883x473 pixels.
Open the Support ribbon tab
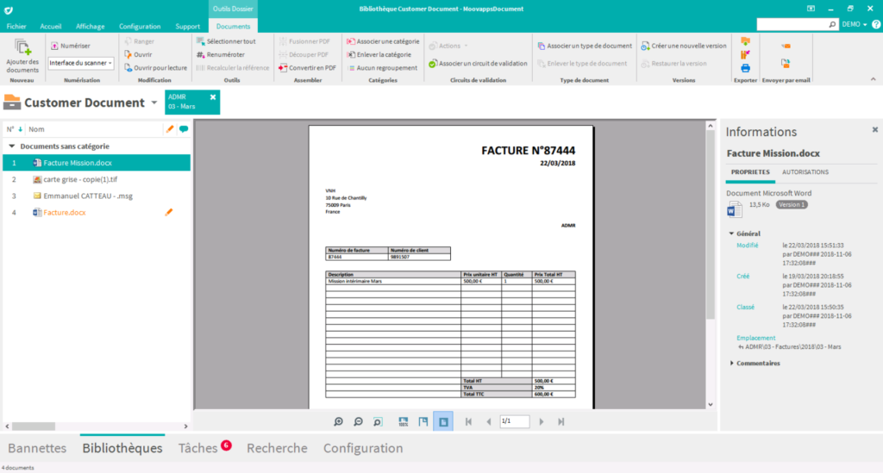point(187,27)
